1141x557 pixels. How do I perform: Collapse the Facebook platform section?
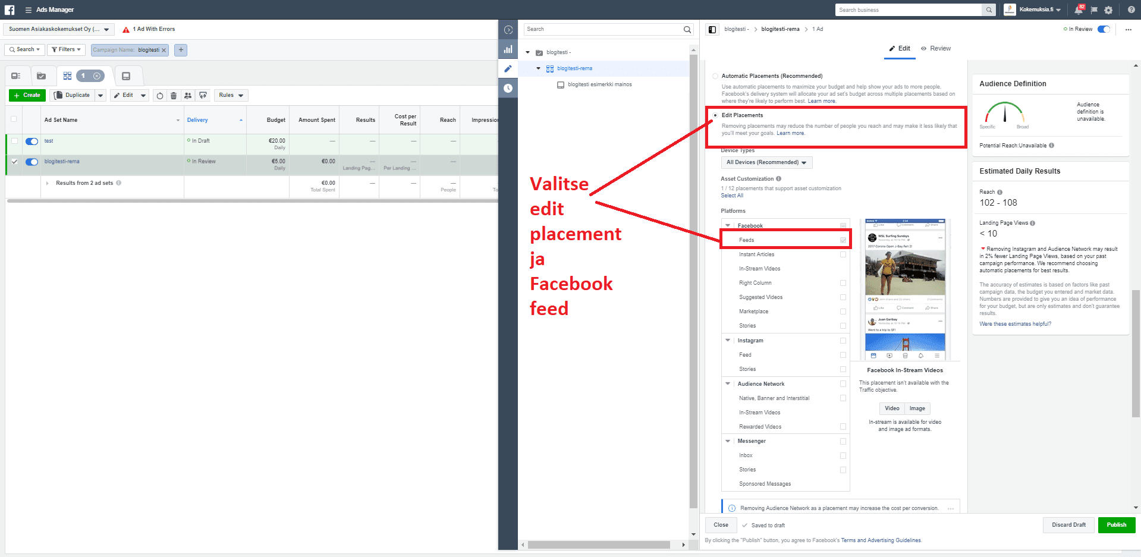point(728,226)
